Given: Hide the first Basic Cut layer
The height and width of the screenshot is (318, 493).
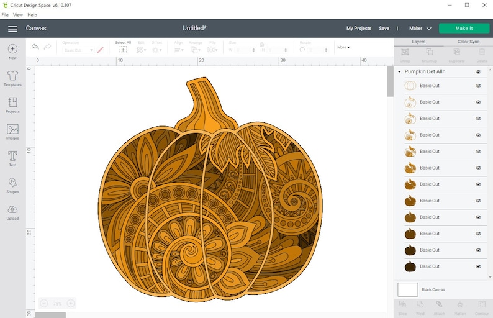Looking at the screenshot, I should point(478,86).
